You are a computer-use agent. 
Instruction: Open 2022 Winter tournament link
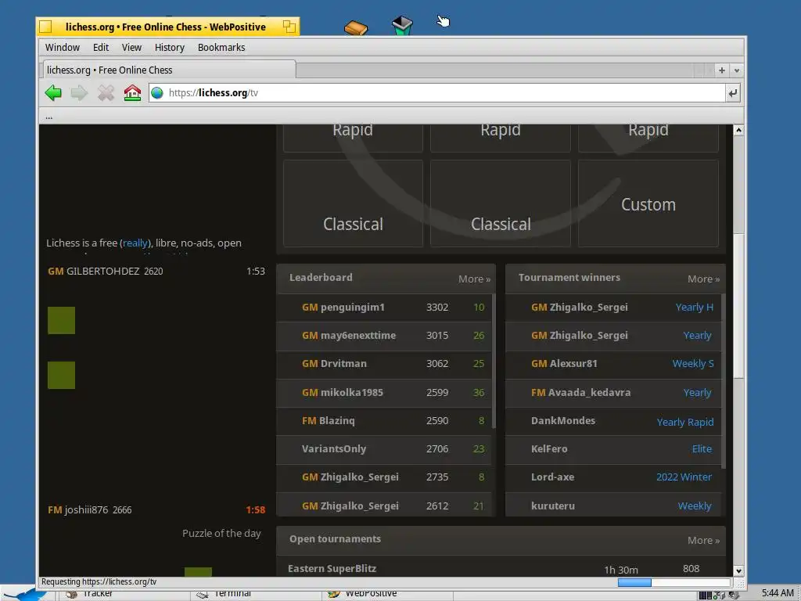click(684, 477)
